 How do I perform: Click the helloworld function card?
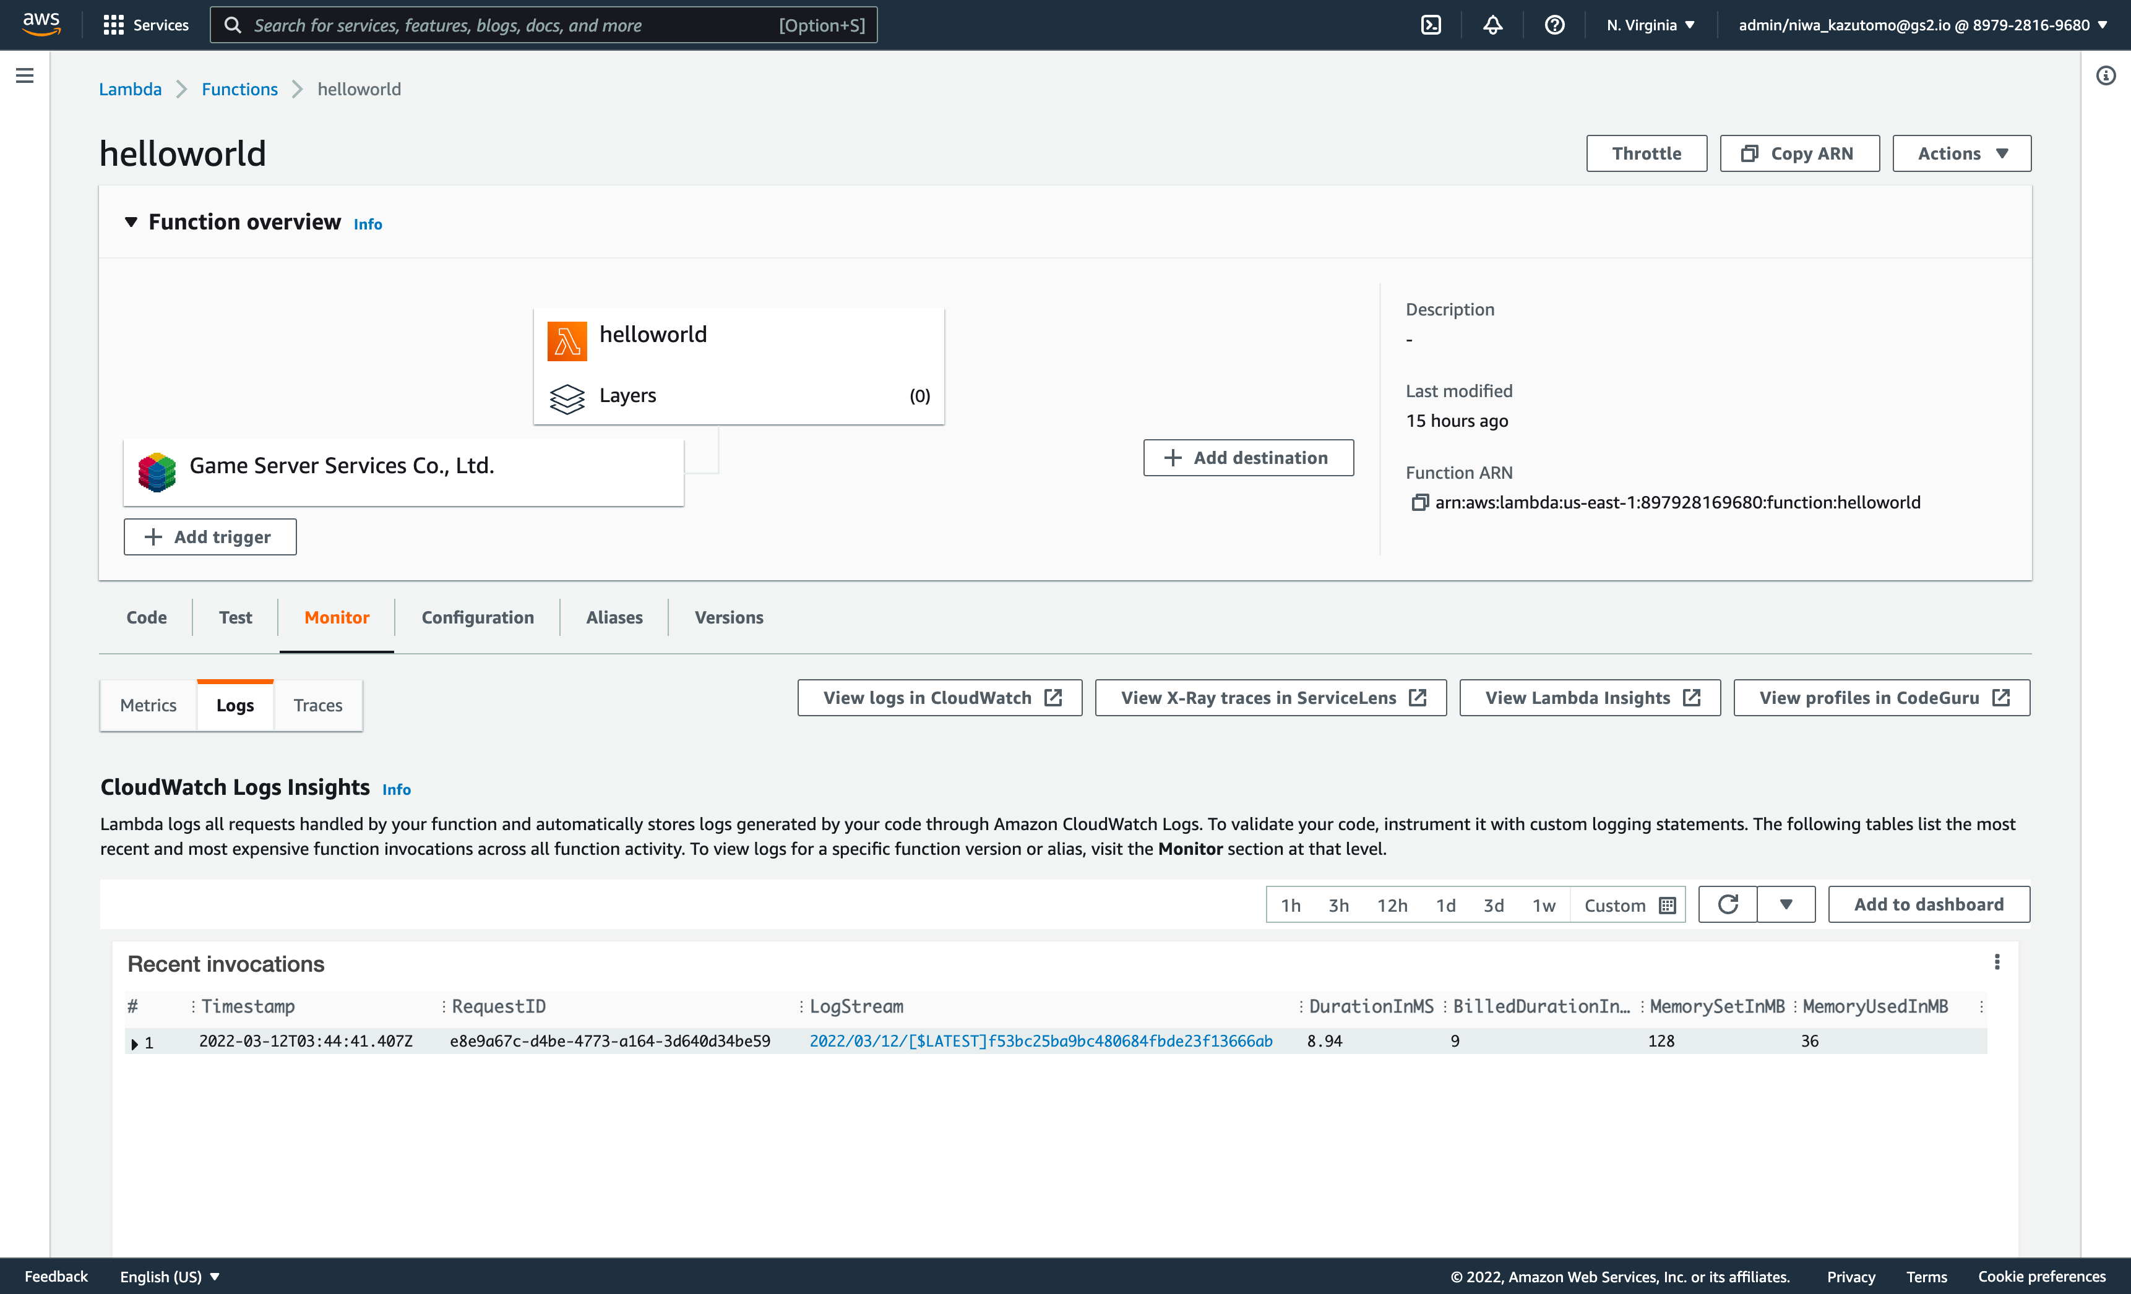click(x=739, y=366)
